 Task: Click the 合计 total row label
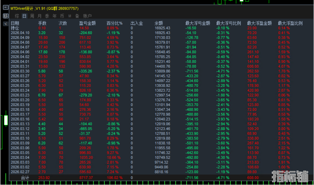pyautogui.click(x=25, y=178)
